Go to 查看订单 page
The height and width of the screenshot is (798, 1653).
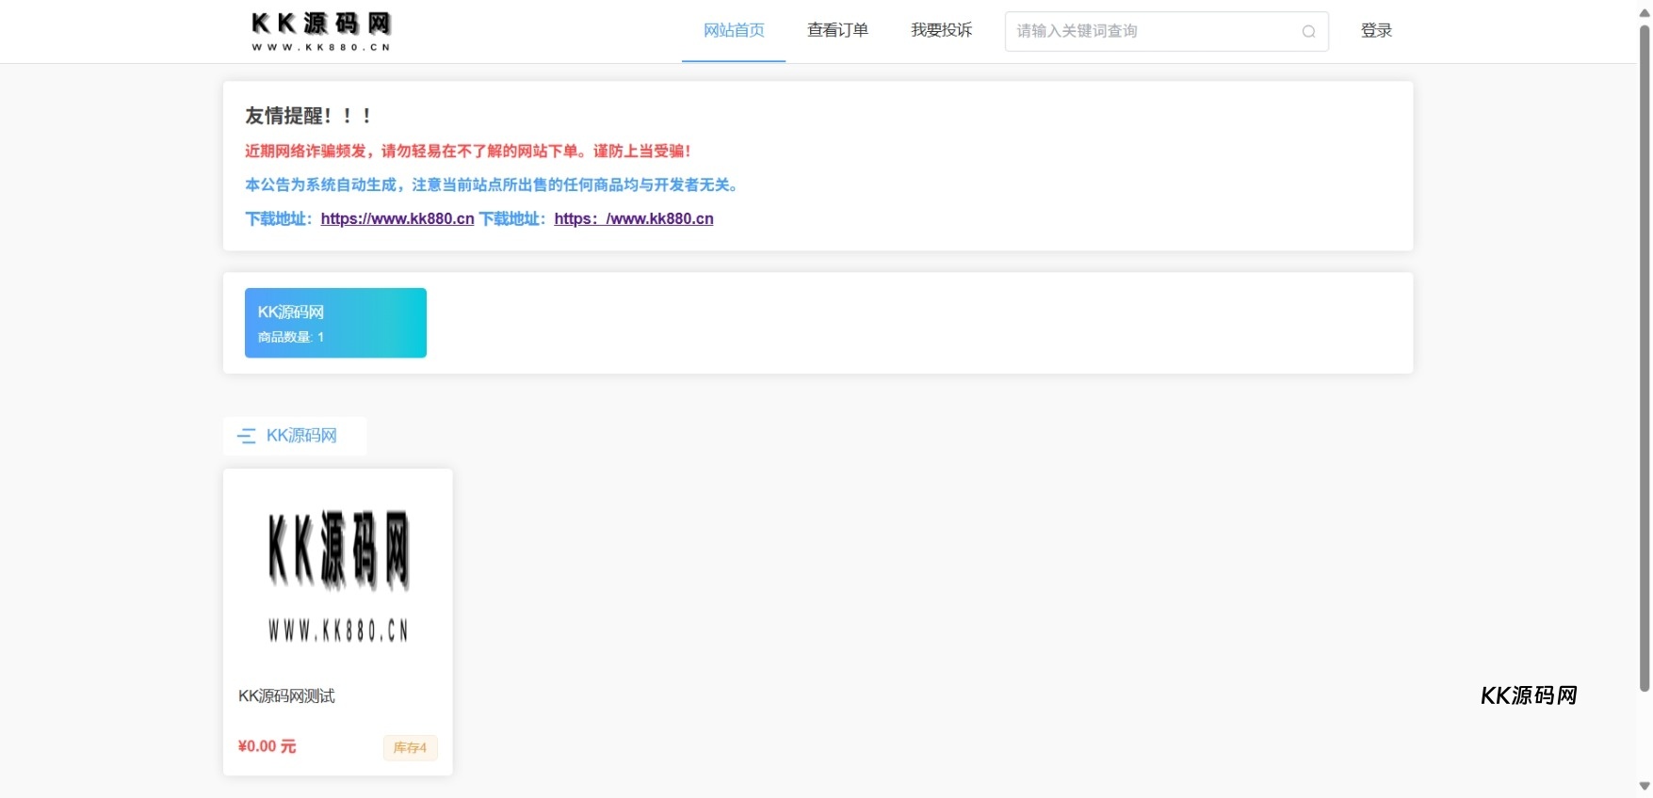click(x=837, y=30)
